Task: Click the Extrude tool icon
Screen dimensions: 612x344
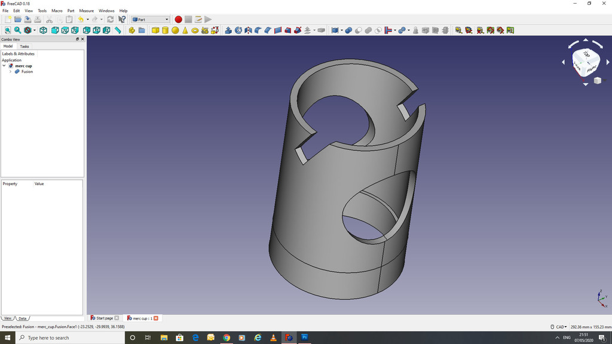Action: 228,30
